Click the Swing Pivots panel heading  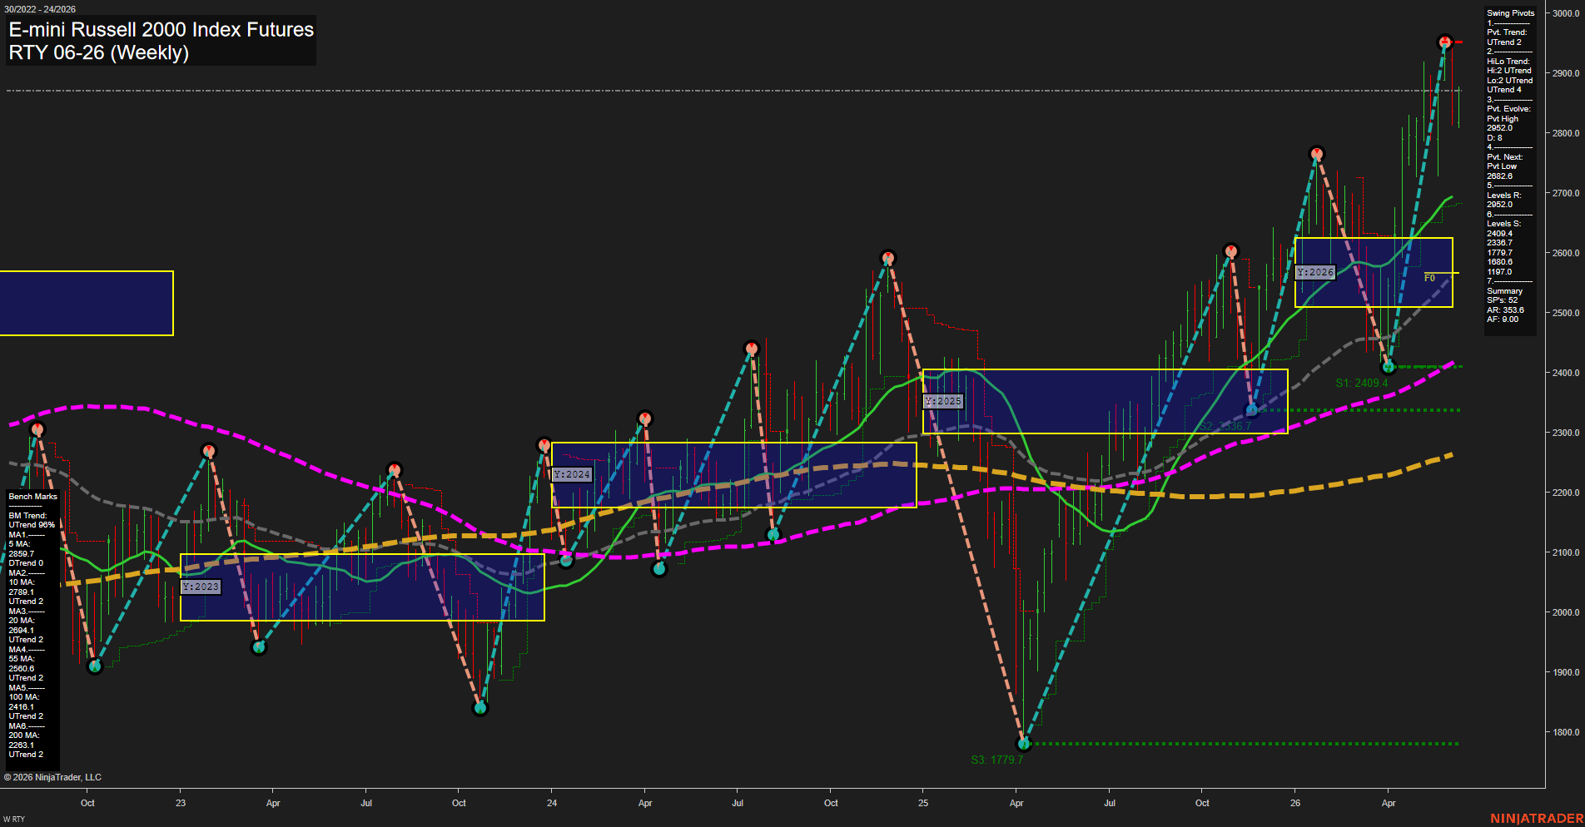pos(1510,13)
